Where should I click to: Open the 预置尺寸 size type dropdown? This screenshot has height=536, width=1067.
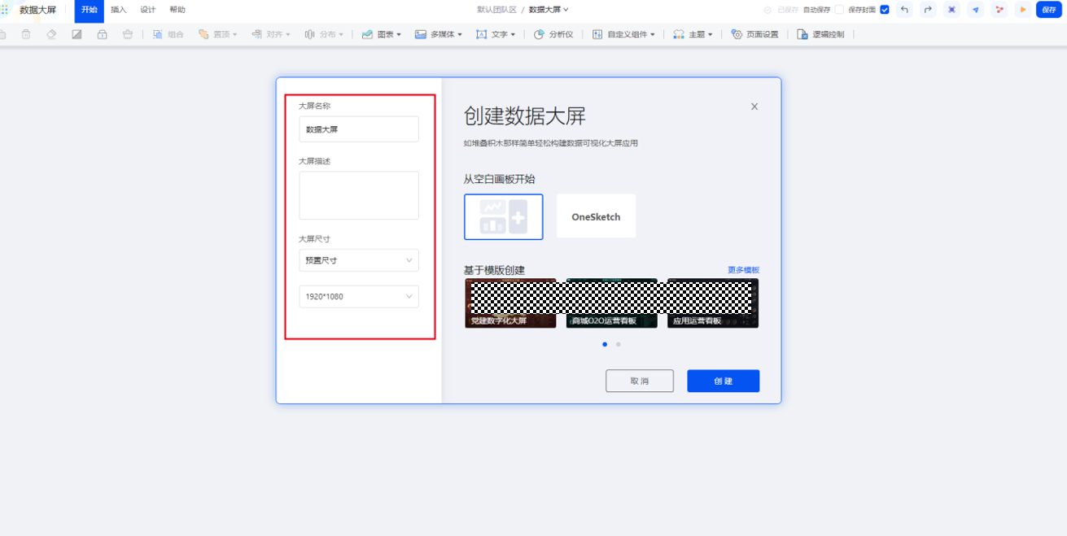pos(359,260)
